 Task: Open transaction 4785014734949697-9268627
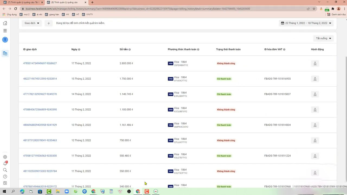click(40, 63)
